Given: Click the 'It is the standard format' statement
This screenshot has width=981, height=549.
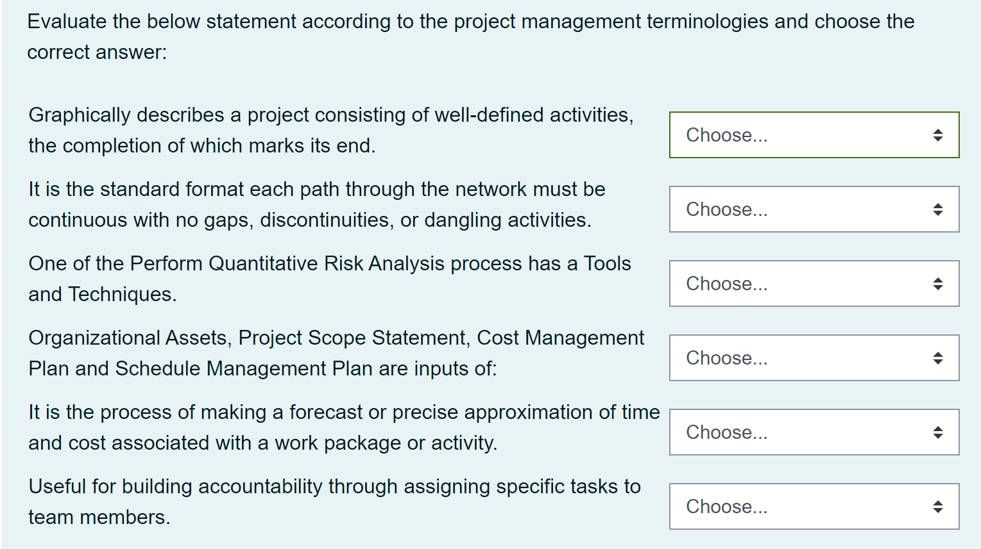Looking at the screenshot, I should click(x=316, y=204).
